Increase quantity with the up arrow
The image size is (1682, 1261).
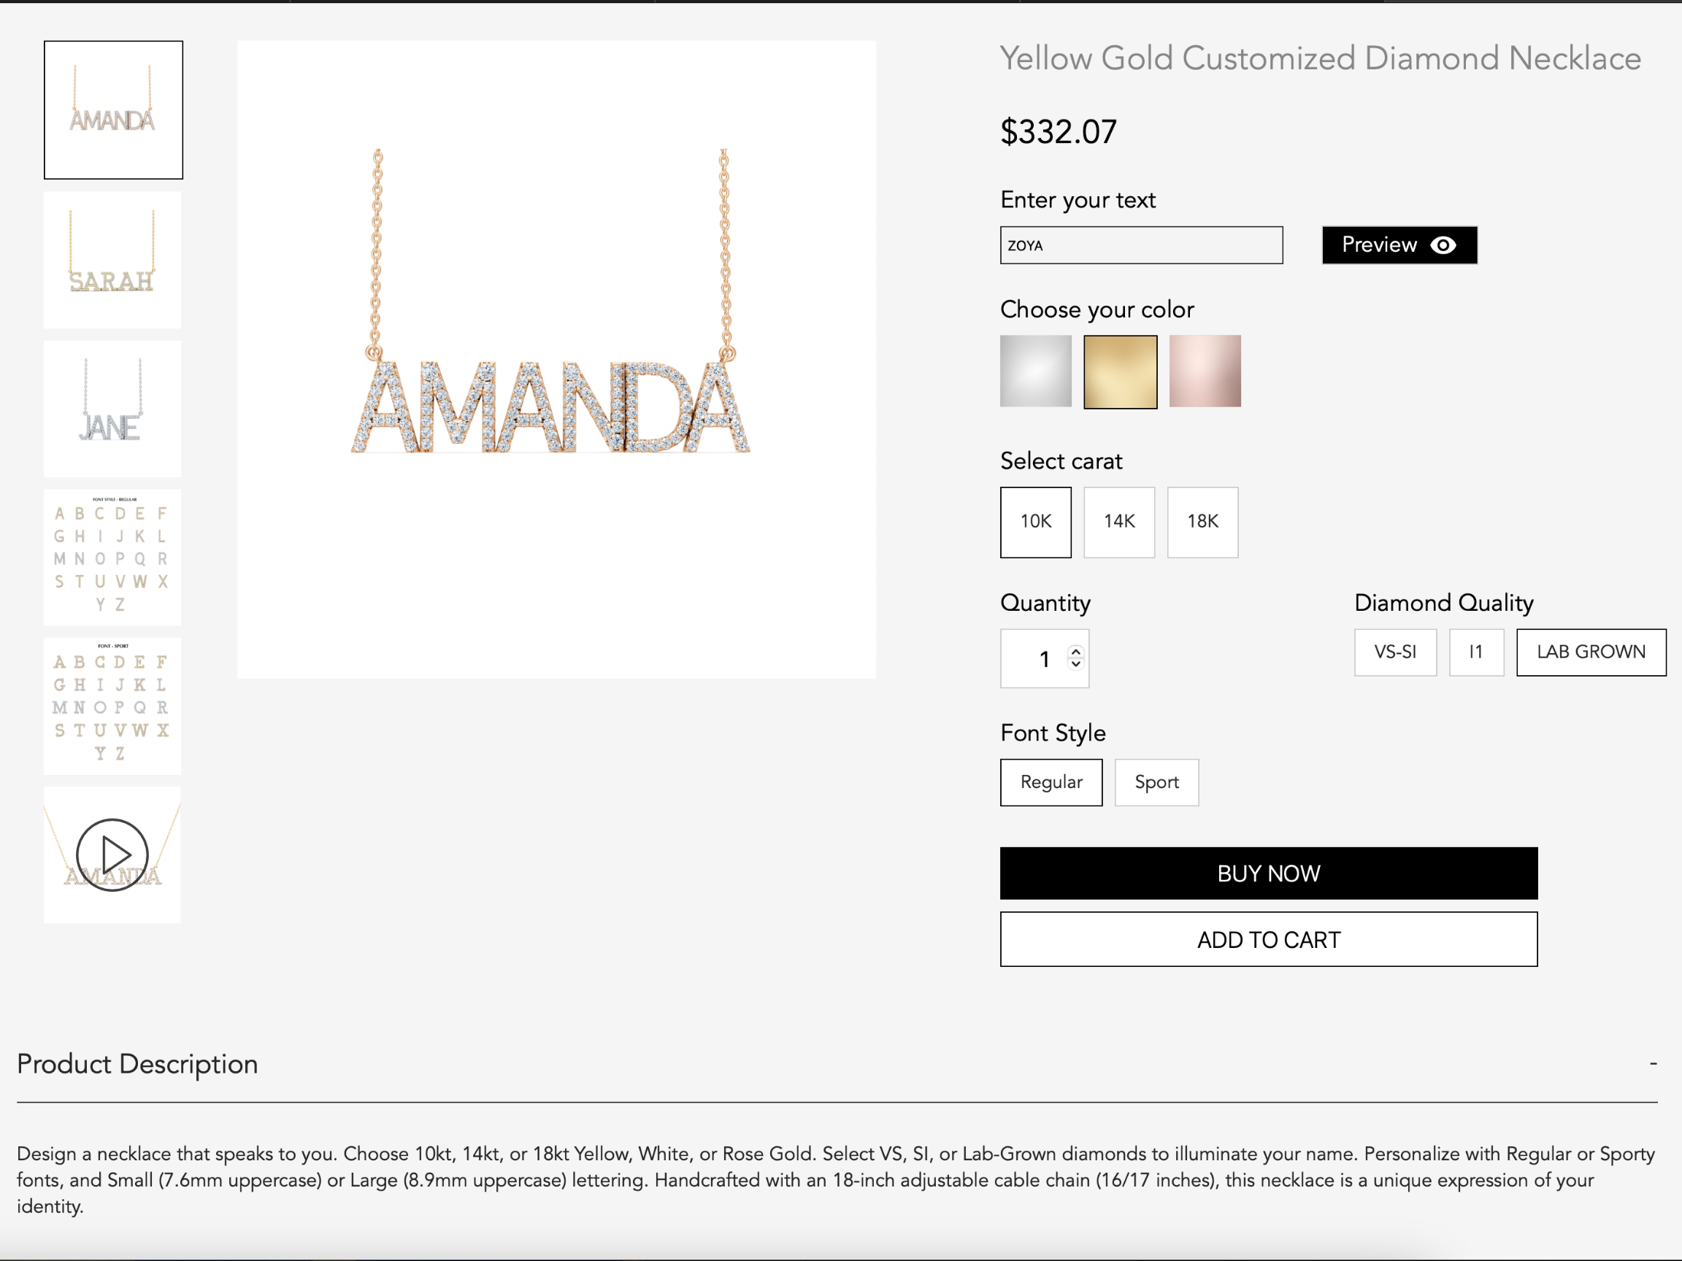[x=1075, y=652]
